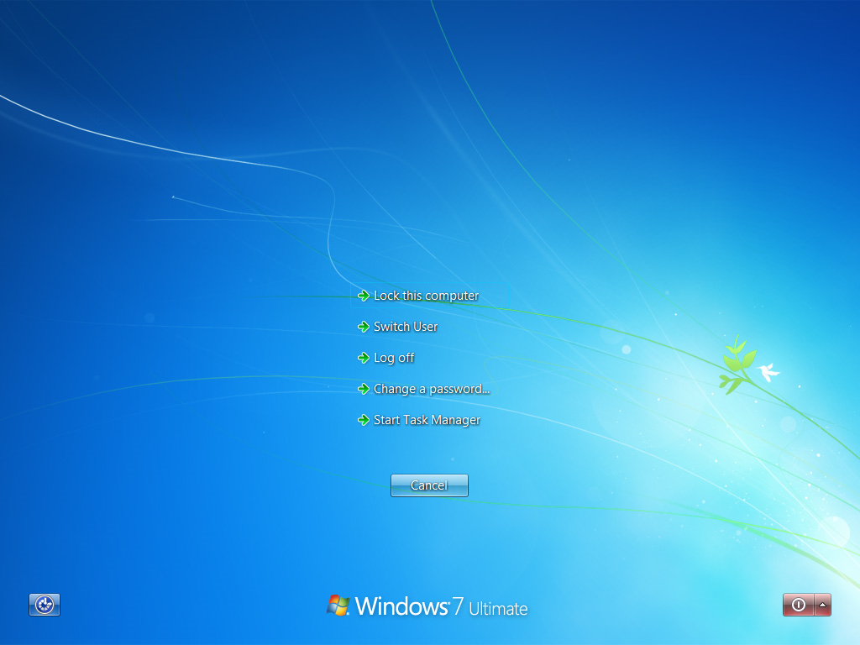Open accessibility options via Ease of Access button
The image size is (860, 645).
(x=44, y=605)
